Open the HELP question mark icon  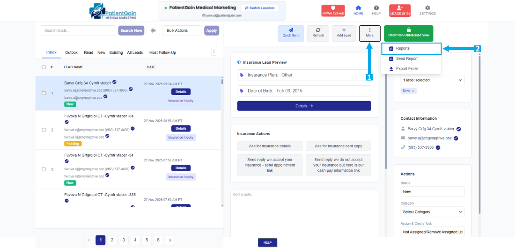point(376,8)
